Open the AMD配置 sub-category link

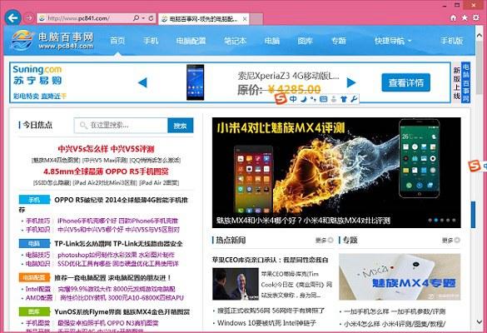click(x=39, y=297)
